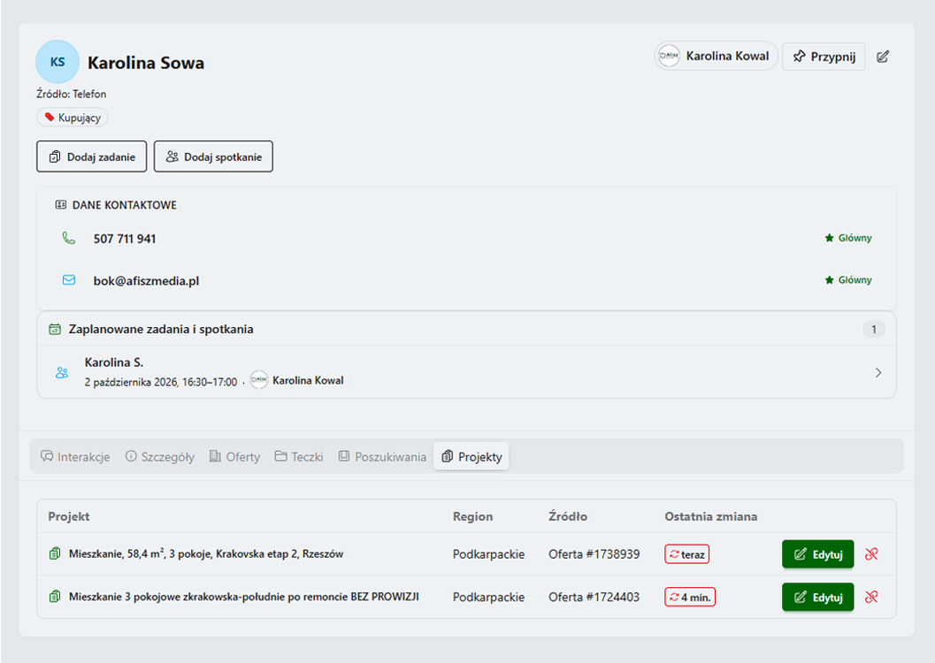Edit the BEZ PROWIZJI project row
935x663 pixels.
pos(817,598)
